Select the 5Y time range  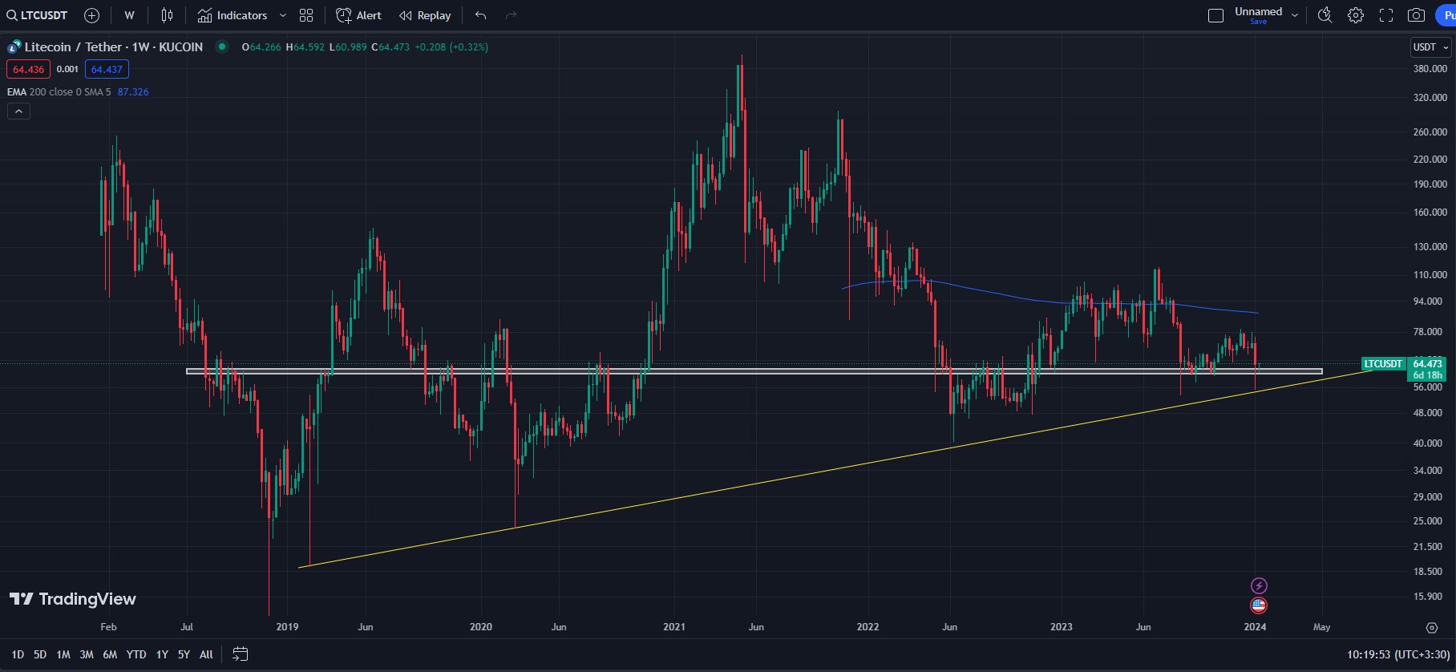[x=184, y=654]
